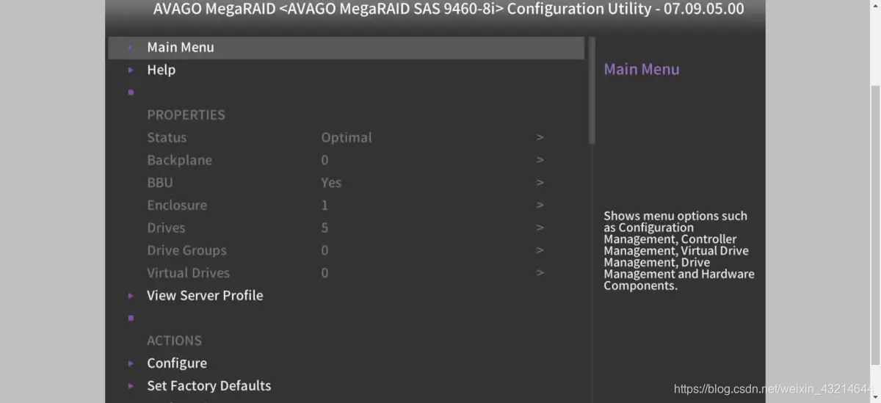Screen dimensions: 881x403
Task: Expand the Backplane row chevron
Action: click(540, 160)
